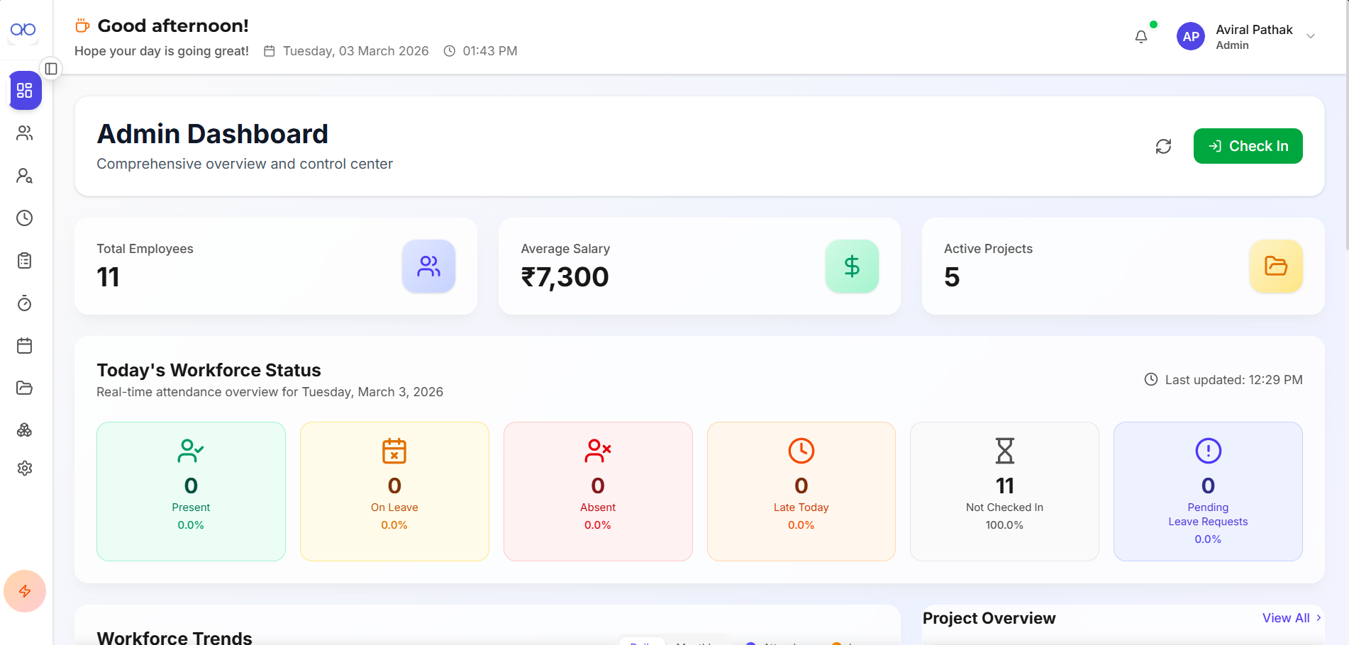Viewport: 1349px width, 645px height.
Task: Click the green Check In button
Action: click(x=1248, y=146)
